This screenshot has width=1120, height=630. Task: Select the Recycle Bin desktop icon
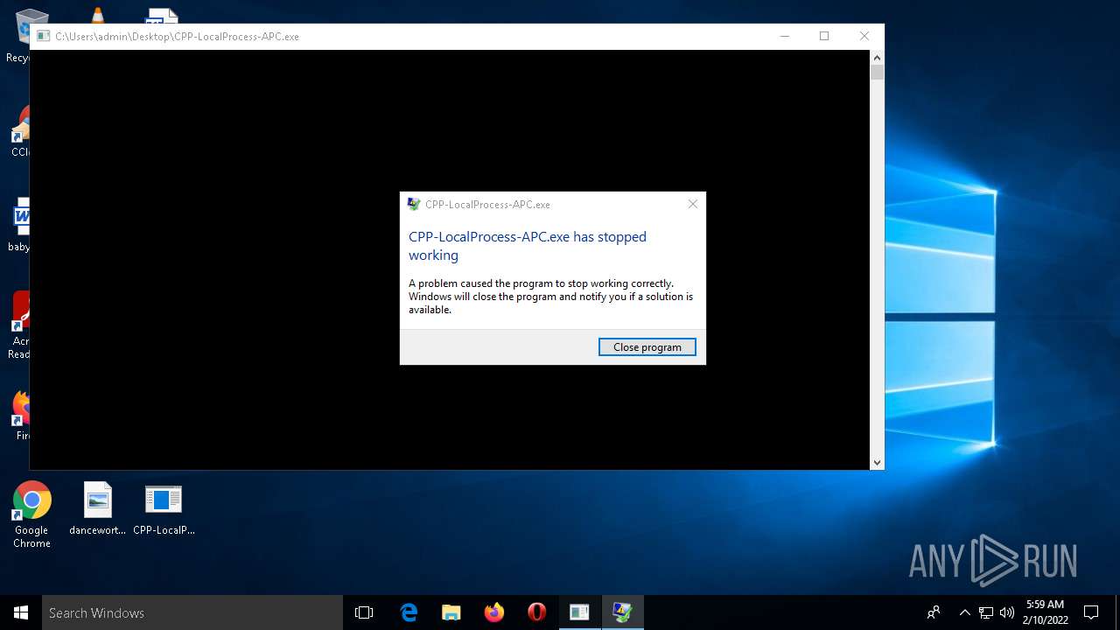pos(19,35)
